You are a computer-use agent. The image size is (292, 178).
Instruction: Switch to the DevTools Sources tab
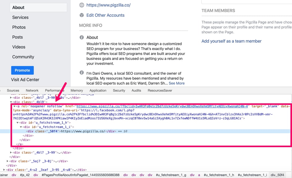13,90
